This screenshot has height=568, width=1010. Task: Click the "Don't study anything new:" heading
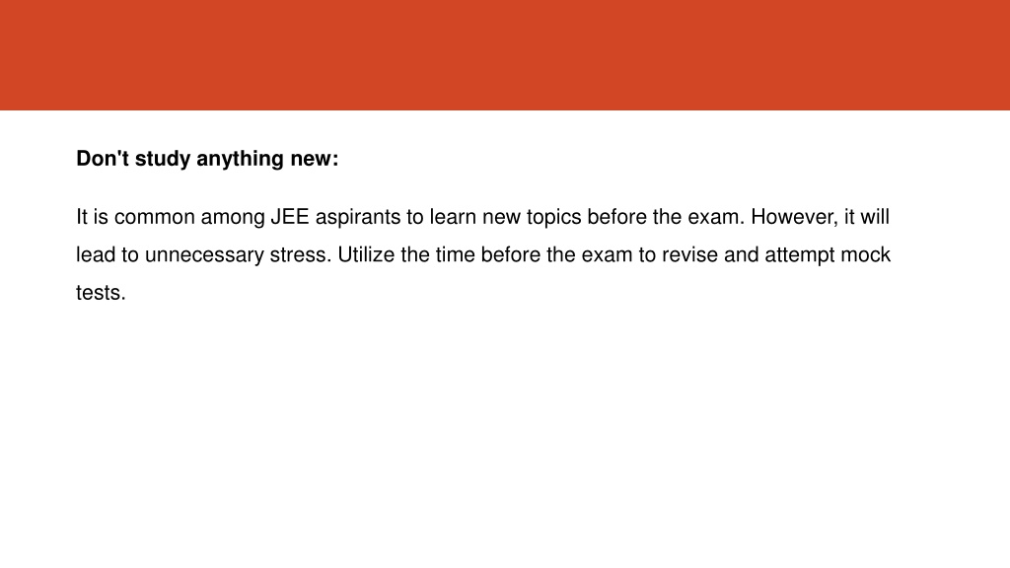pyautogui.click(x=207, y=159)
